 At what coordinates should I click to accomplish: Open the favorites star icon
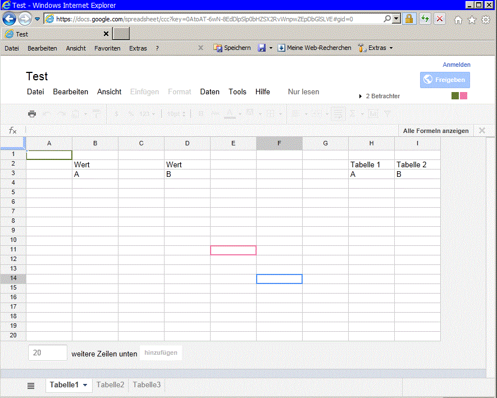[472, 20]
